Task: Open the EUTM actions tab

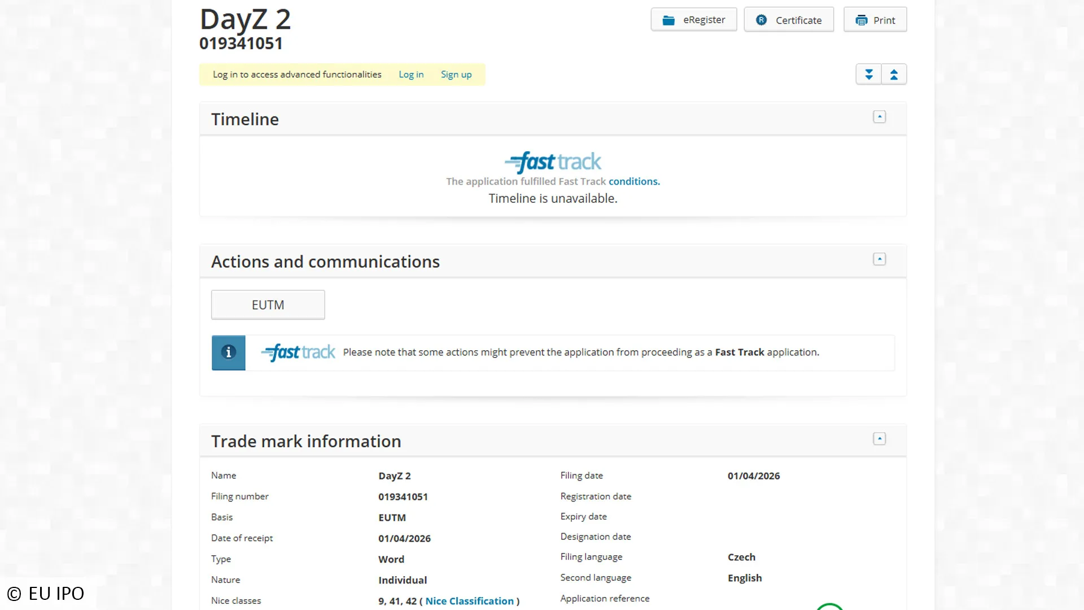Action: click(268, 305)
